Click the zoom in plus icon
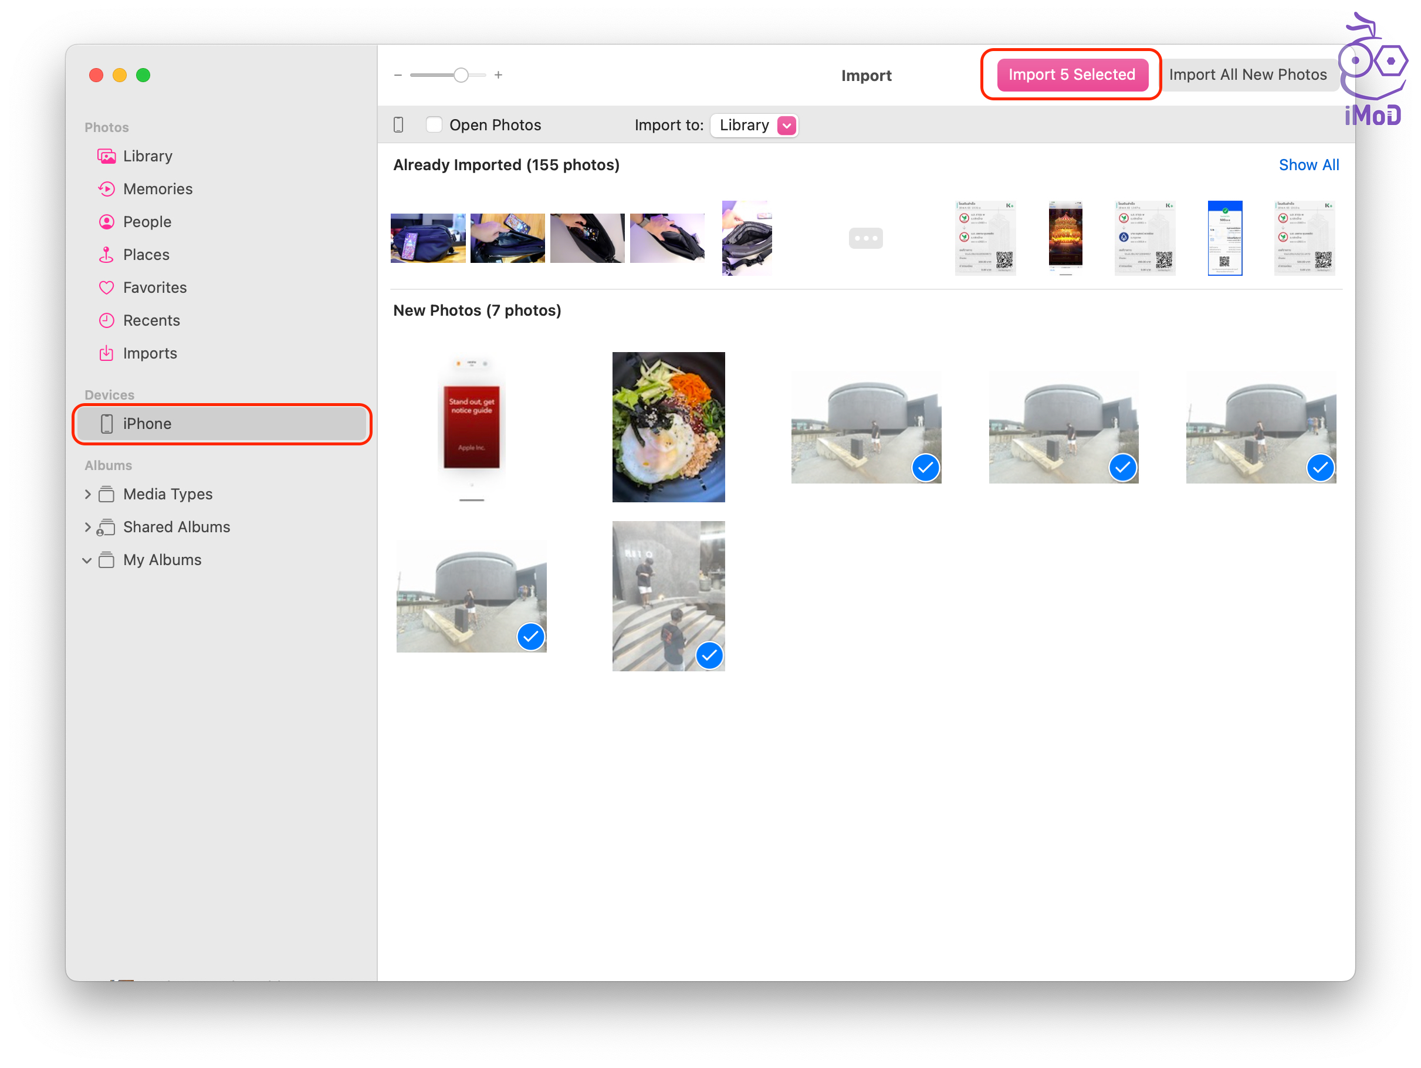 click(x=498, y=75)
